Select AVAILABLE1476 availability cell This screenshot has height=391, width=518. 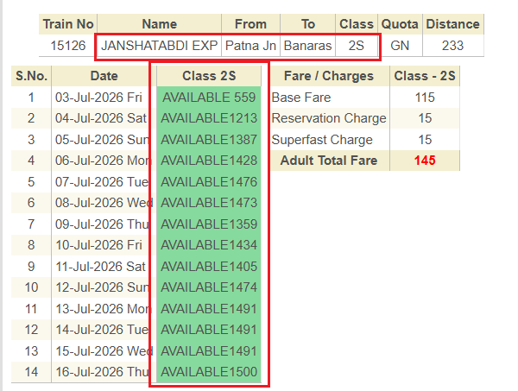[x=209, y=181]
